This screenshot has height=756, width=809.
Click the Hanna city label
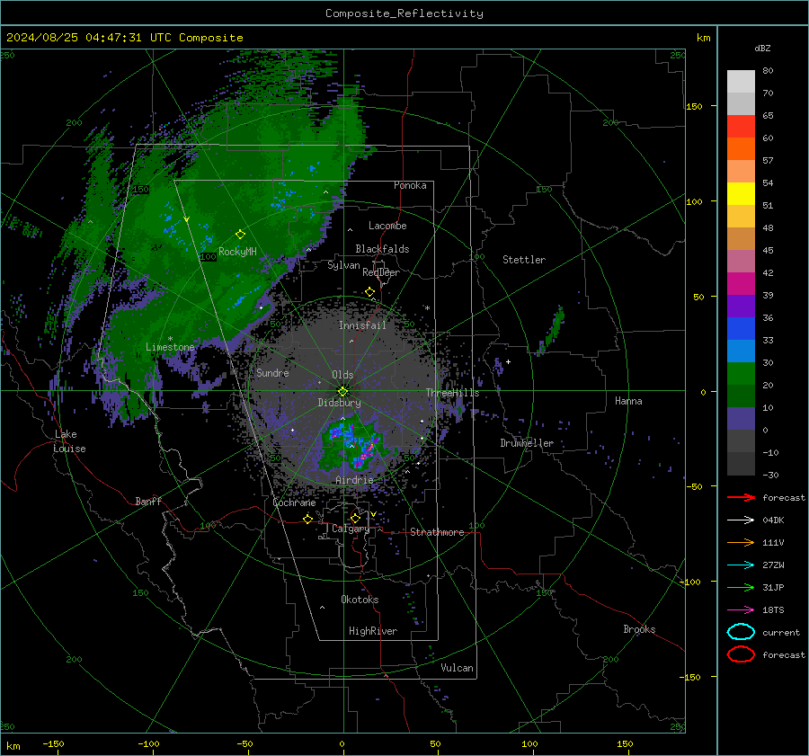pos(628,401)
